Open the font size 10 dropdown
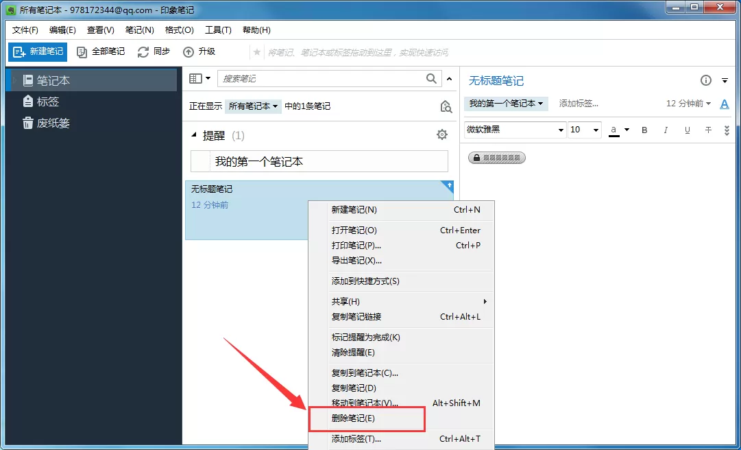 click(x=585, y=130)
